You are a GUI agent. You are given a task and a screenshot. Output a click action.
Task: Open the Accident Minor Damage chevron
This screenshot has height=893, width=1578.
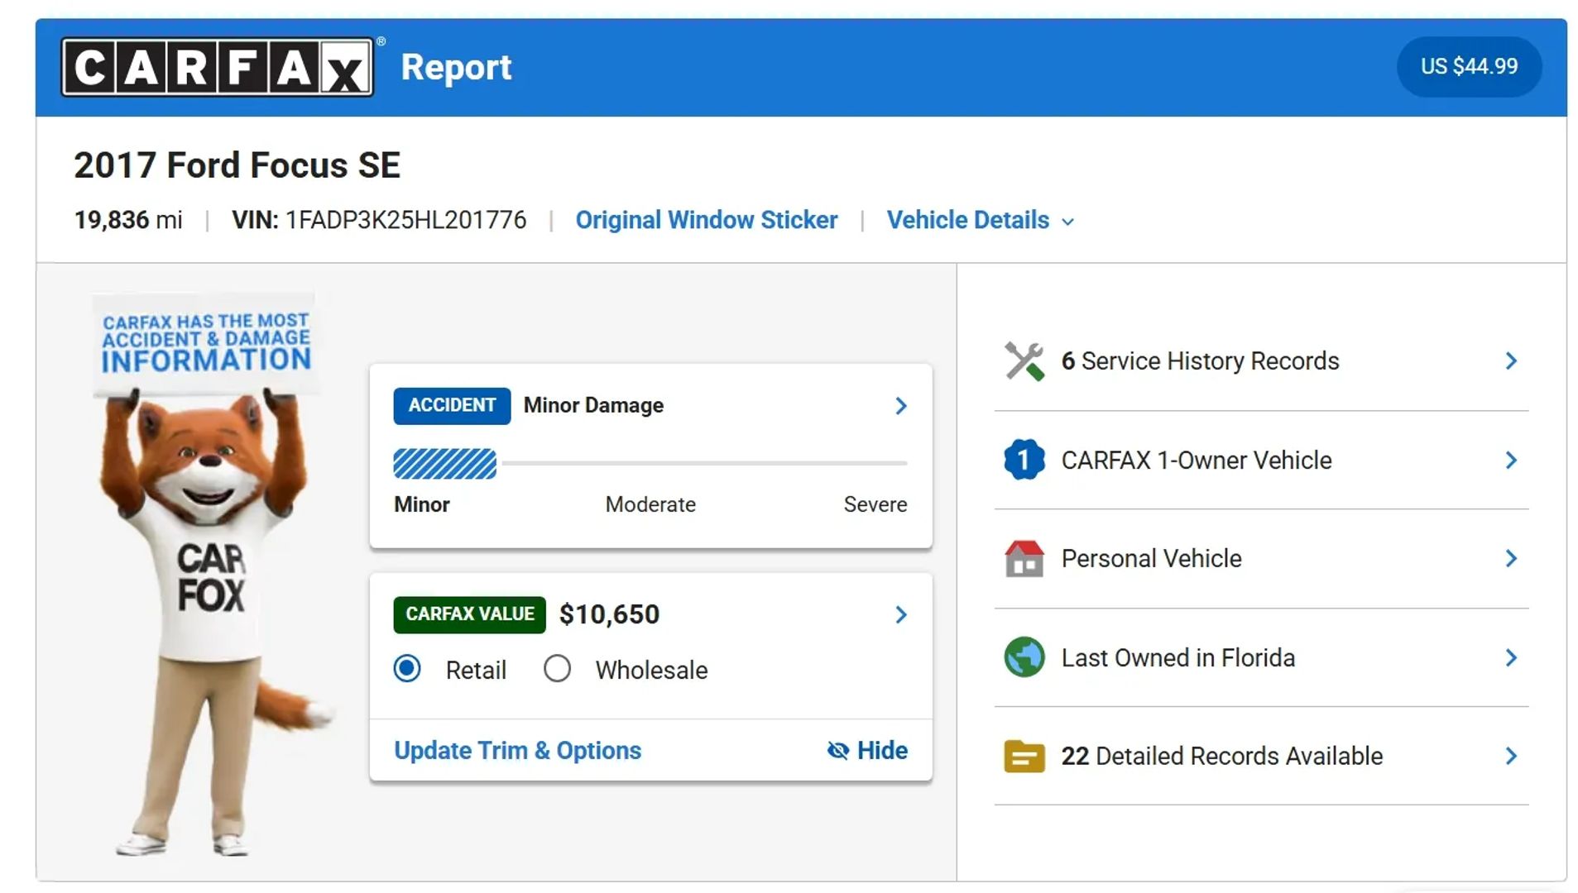[x=901, y=405]
